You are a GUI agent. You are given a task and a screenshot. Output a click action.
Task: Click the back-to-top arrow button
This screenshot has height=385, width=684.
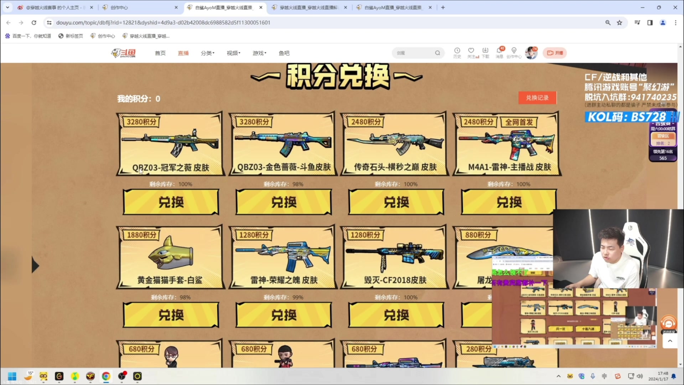tap(670, 341)
